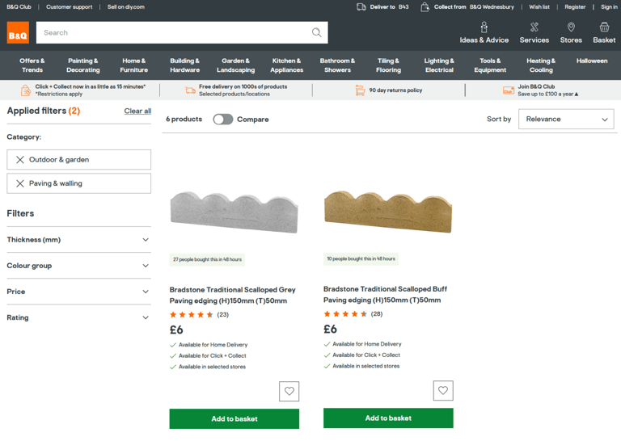Click the free delivery van icon
Screen dimensions: 621x441
[x=190, y=90]
